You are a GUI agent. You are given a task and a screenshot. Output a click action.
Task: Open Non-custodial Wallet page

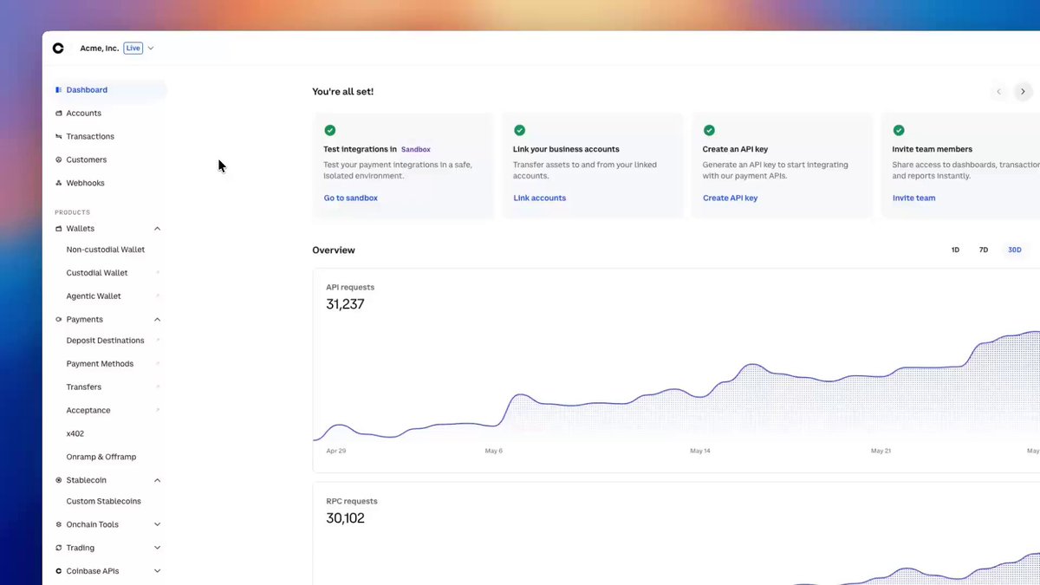click(x=106, y=250)
